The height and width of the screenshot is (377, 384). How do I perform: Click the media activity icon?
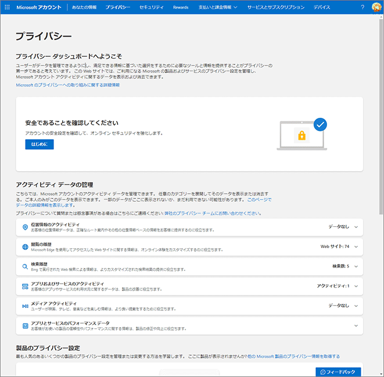point(25,306)
